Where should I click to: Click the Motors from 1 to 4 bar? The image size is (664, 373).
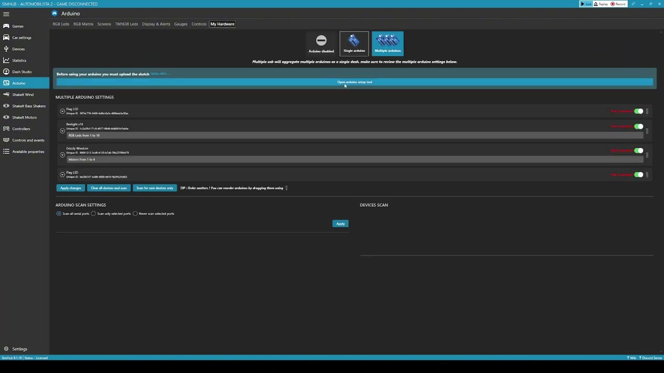click(x=354, y=159)
